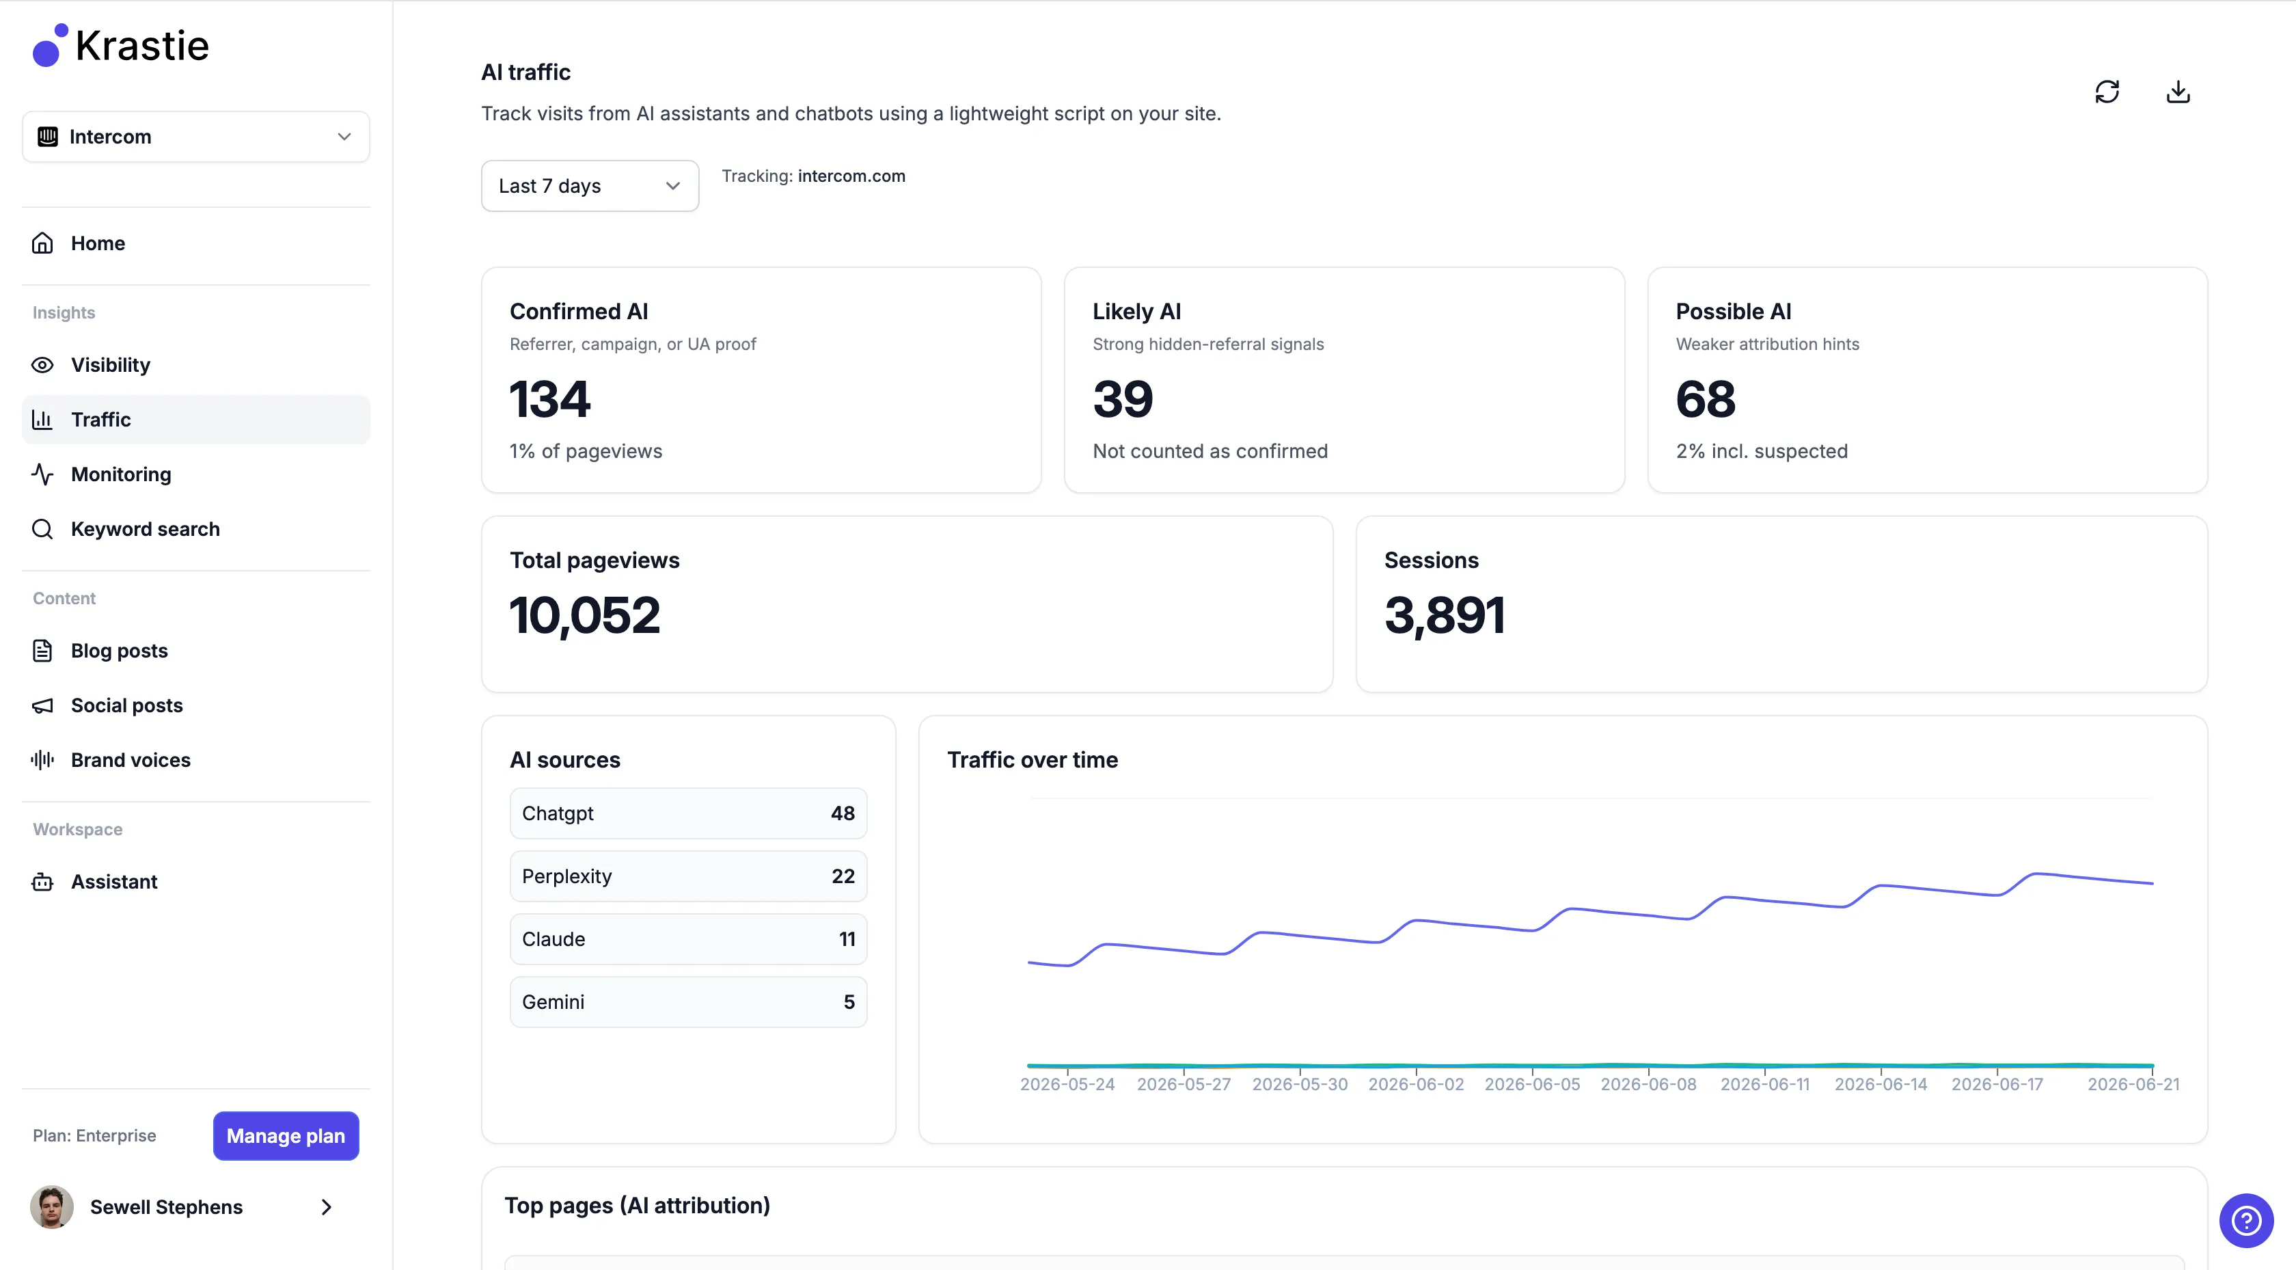Viewport: 2296px width, 1270px height.
Task: Click the 2026-06-02 axis label
Action: tap(1417, 1085)
